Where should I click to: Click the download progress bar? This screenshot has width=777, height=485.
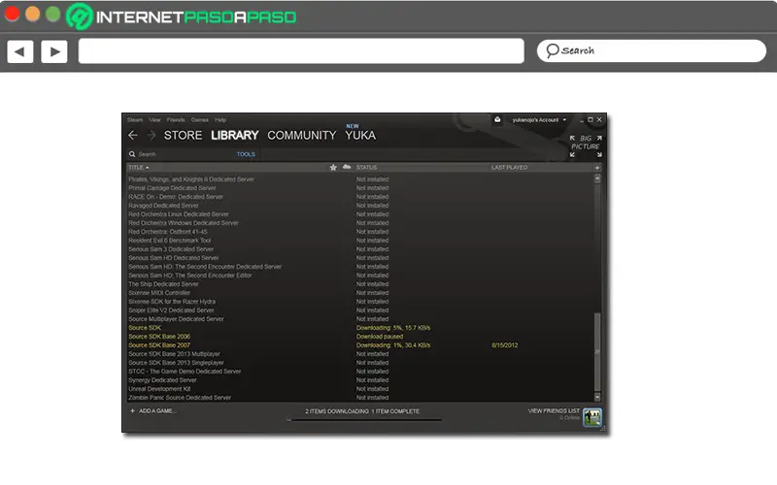(363, 420)
